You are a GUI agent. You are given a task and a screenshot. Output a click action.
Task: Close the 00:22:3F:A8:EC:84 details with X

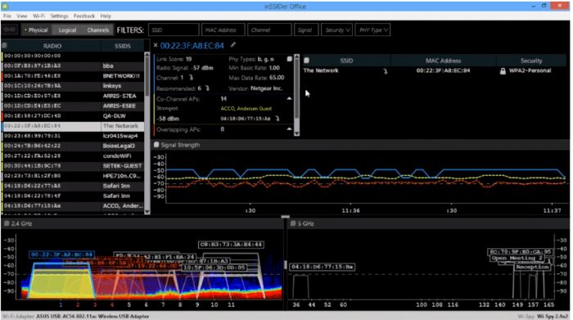(x=156, y=45)
